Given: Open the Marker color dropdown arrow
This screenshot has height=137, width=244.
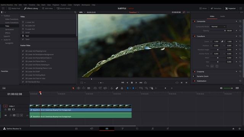Looking at the screenshot, I should 136,88.
